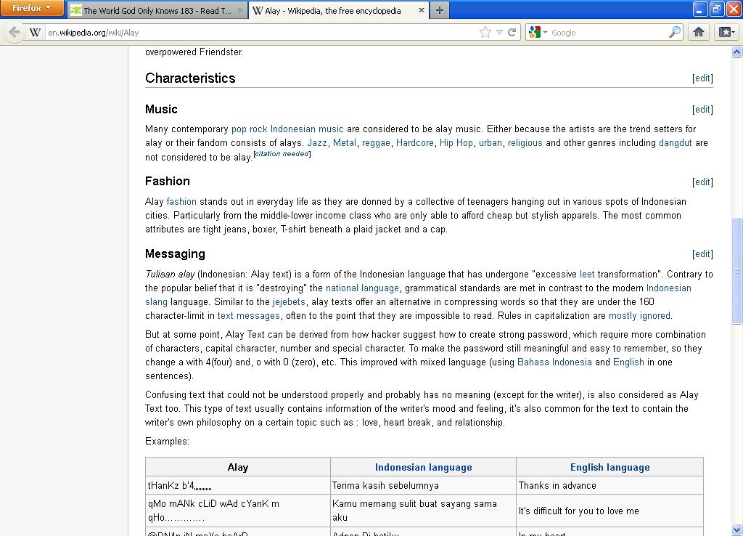Edit the Messaging section

point(702,253)
